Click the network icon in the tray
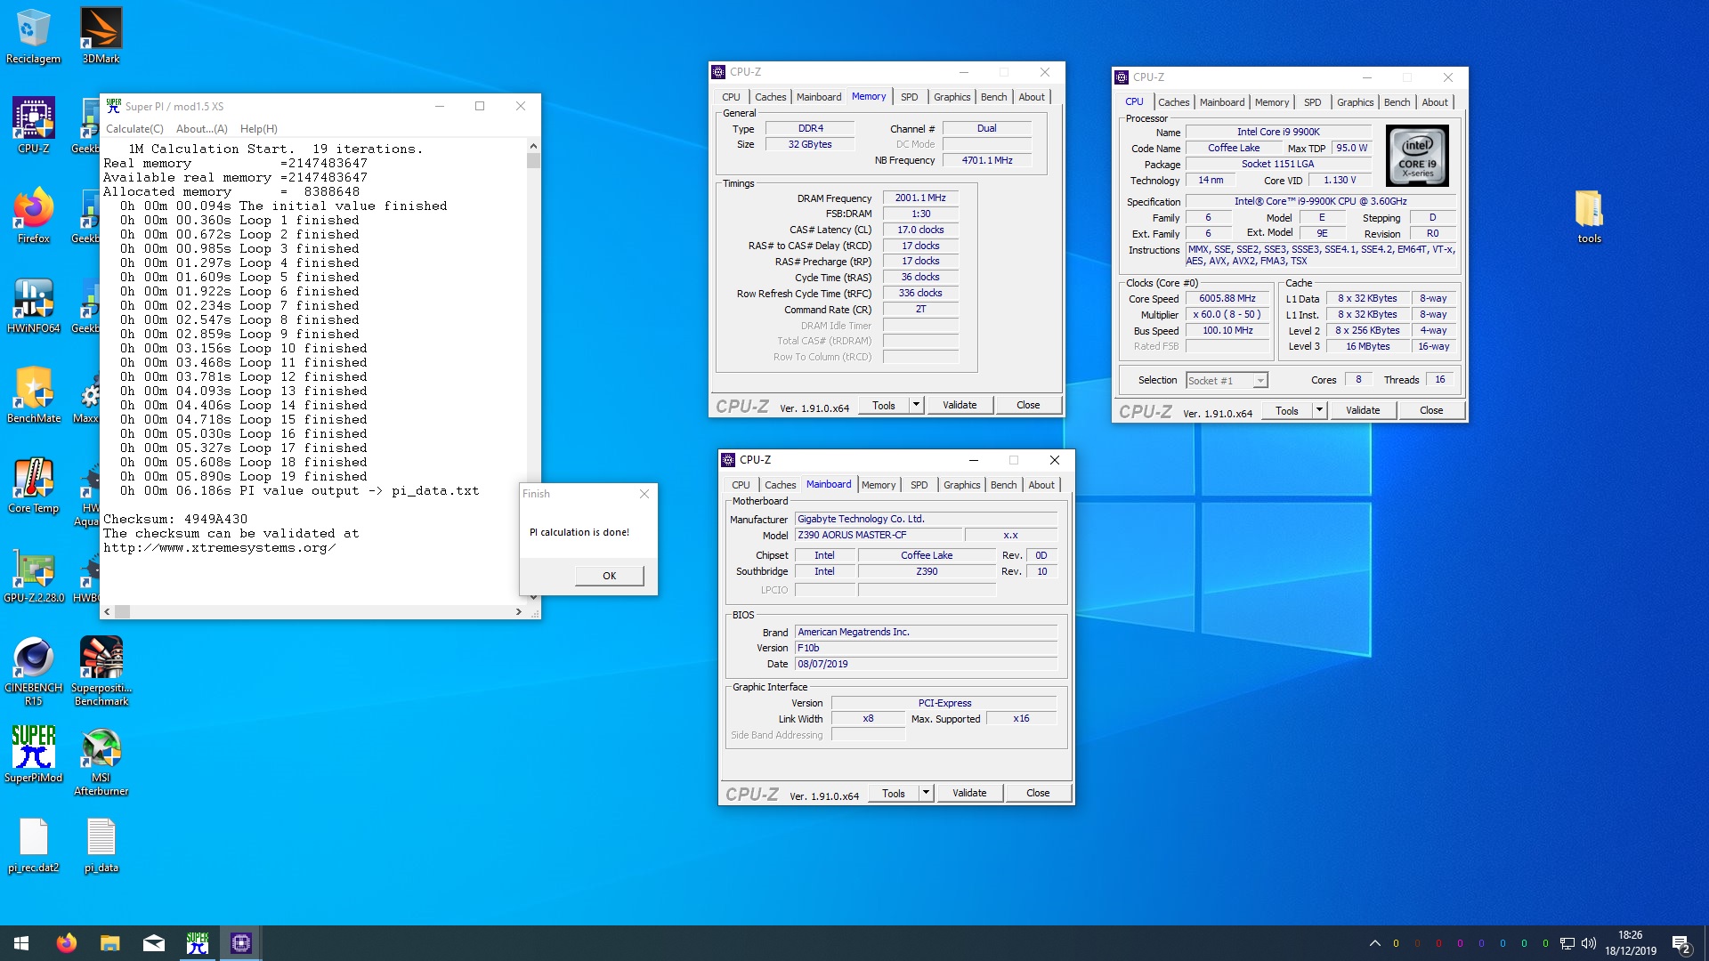1709x961 pixels. click(1567, 943)
